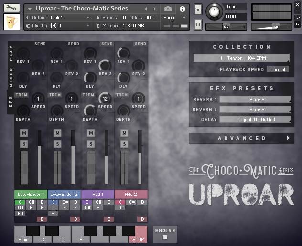Image resolution: width=302 pixels, height=246 pixels.
Task: Open the Reverb 1 Plate A dropdown
Action: pos(255,99)
